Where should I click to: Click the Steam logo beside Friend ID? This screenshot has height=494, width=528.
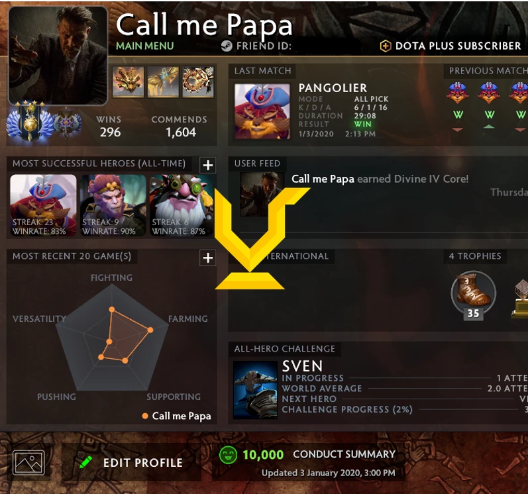click(x=227, y=46)
